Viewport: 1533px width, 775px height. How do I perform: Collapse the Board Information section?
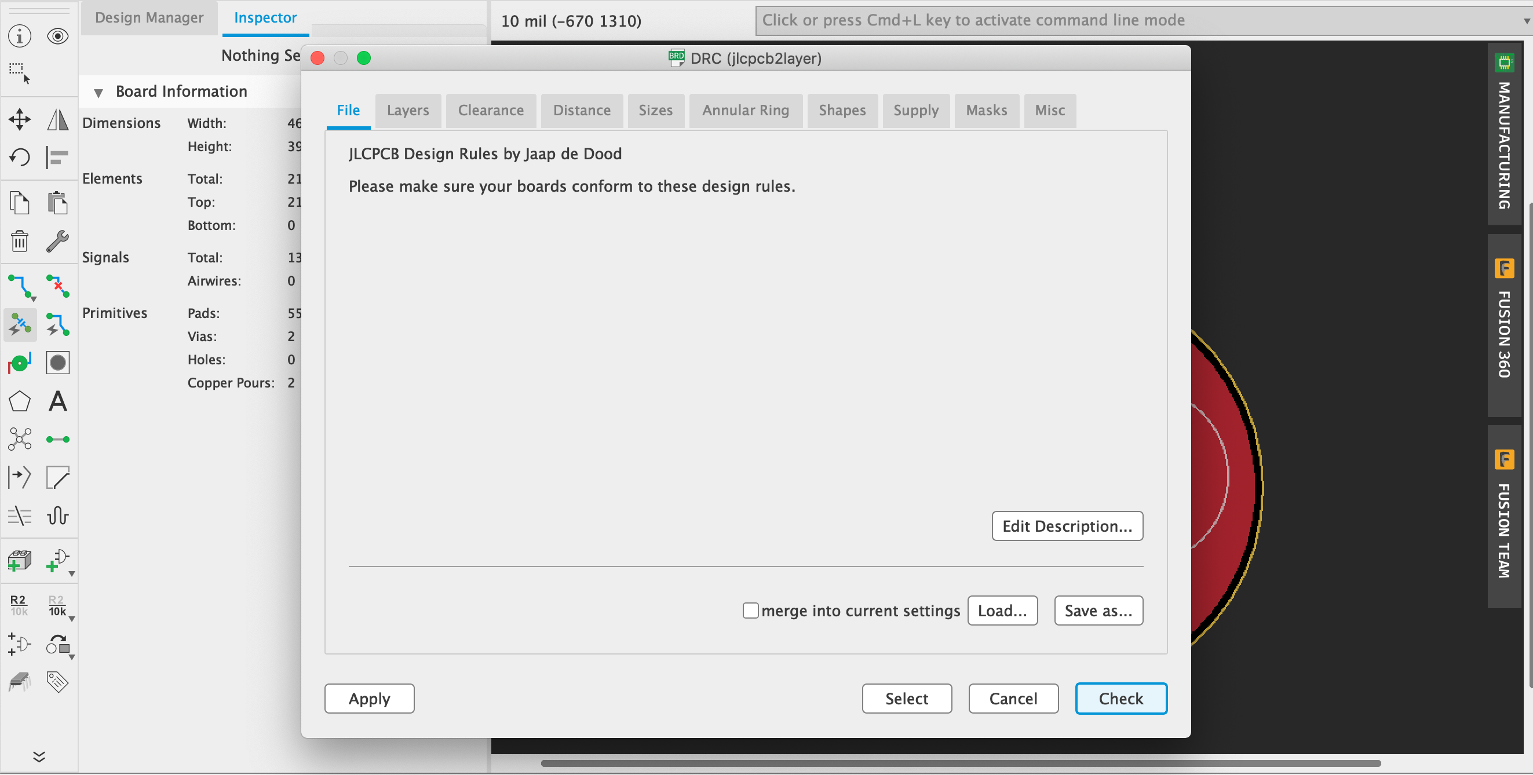pyautogui.click(x=99, y=92)
